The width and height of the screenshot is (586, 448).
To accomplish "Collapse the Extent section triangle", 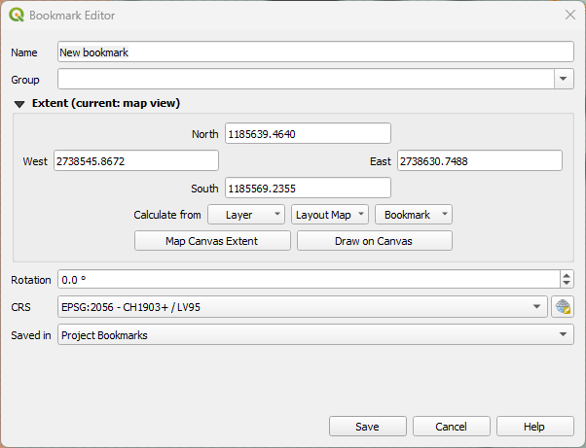I will tap(19, 104).
